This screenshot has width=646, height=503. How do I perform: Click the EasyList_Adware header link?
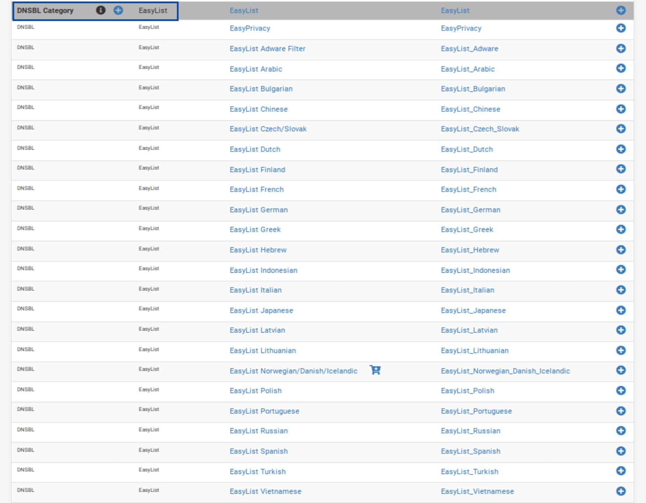pyautogui.click(x=469, y=49)
